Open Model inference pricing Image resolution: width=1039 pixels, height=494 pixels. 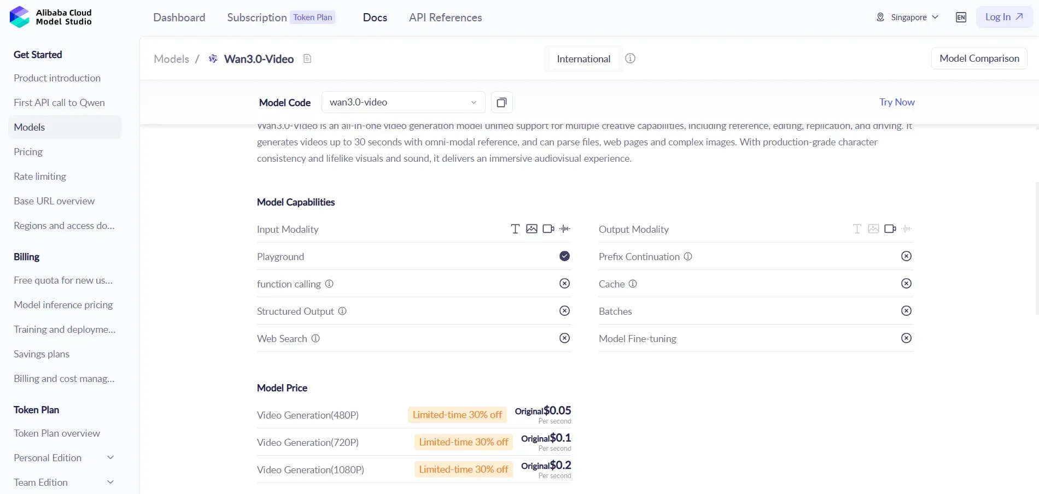click(65, 305)
